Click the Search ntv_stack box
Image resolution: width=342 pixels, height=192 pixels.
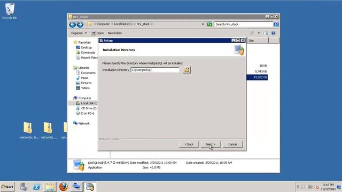tap(243, 24)
